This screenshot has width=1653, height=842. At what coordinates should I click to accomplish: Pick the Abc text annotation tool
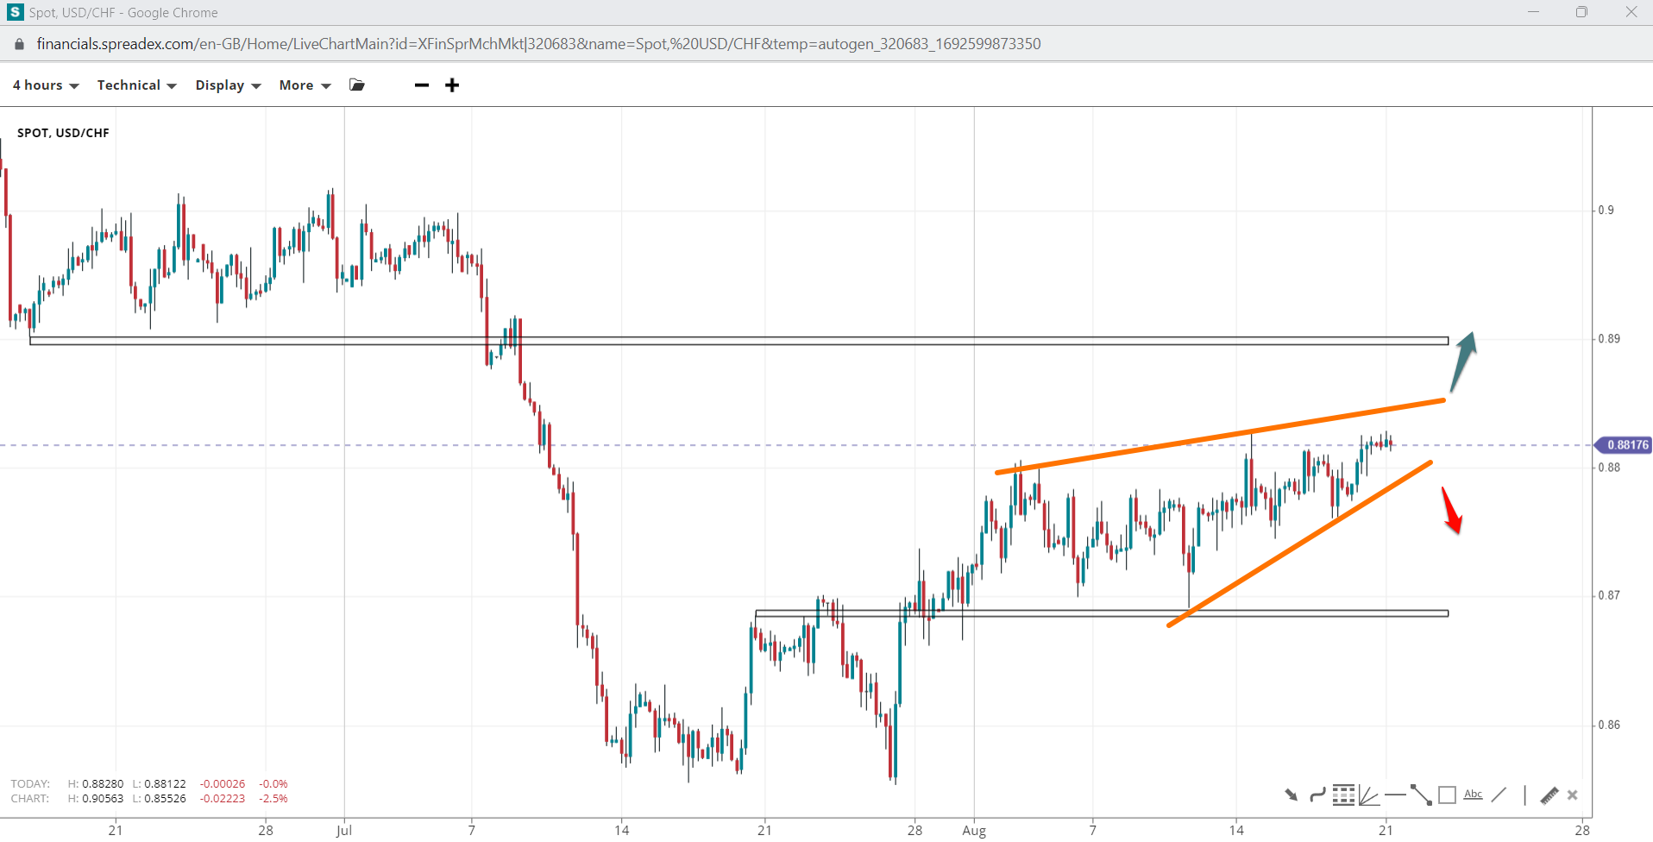click(1473, 795)
